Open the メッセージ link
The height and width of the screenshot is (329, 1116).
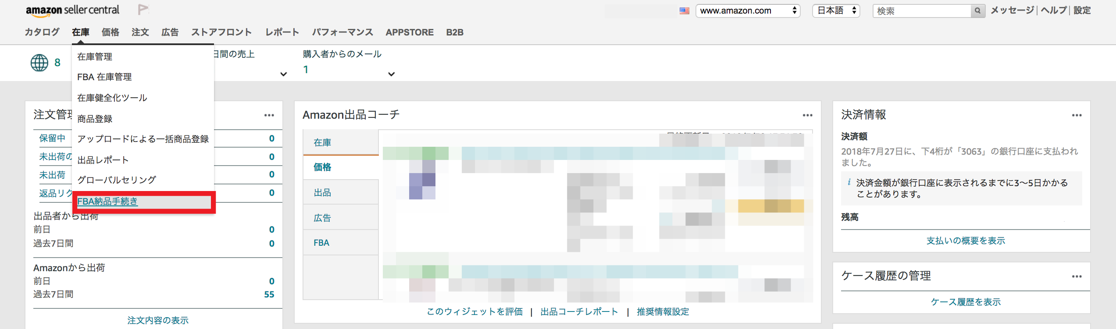1012,10
